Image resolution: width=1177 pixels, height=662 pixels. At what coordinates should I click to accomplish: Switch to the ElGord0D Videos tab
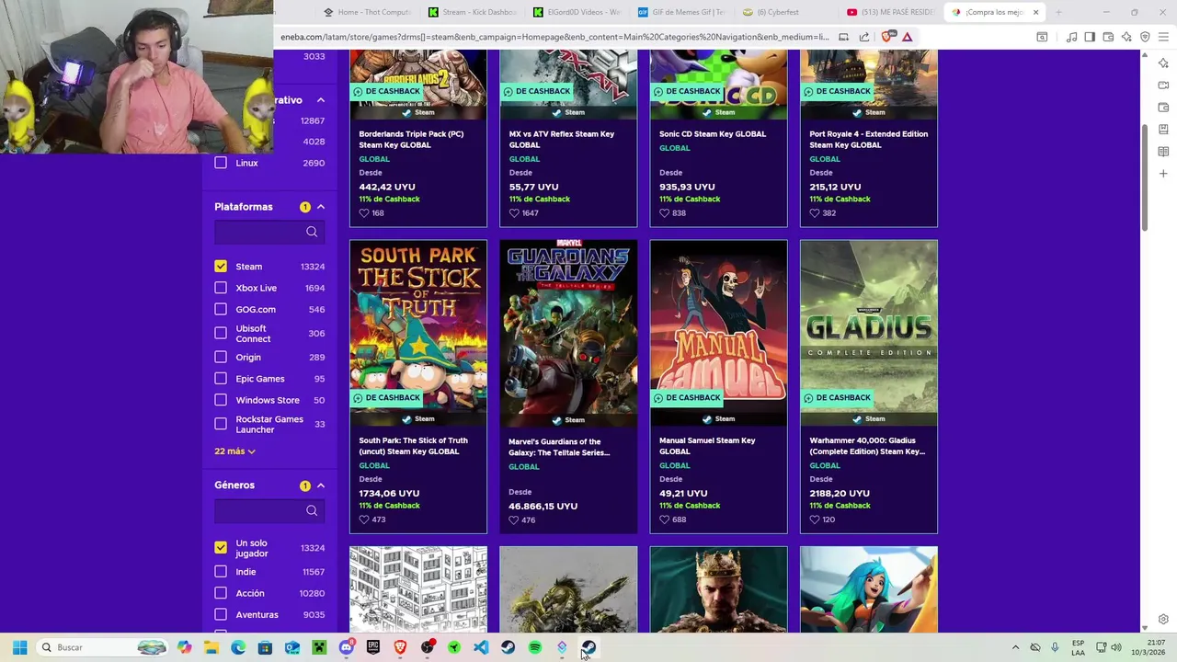(577, 12)
